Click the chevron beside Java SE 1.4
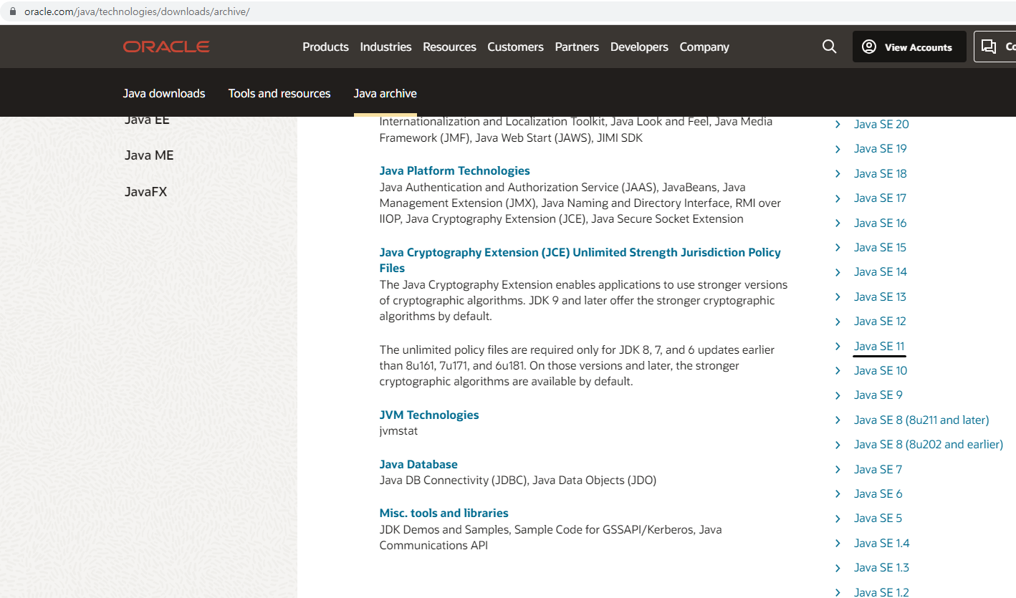1016x598 pixels. (838, 543)
